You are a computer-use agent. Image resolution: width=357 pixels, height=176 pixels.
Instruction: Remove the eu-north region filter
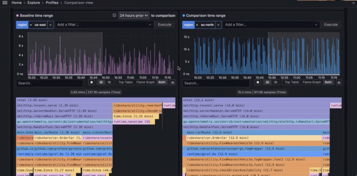click(x=218, y=25)
